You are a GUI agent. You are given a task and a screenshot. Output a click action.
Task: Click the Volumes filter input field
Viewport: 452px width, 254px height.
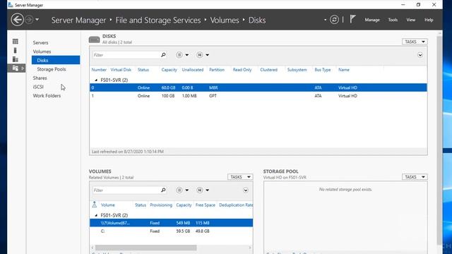click(126, 190)
